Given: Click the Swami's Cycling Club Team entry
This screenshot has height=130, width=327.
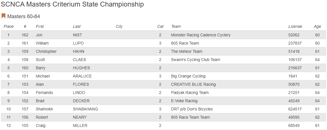Looking at the screenshot, I should point(195,60).
